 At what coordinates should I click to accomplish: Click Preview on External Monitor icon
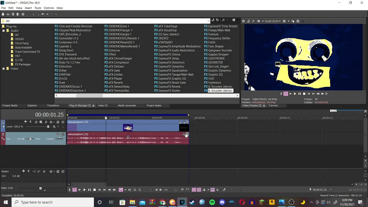[248, 21]
